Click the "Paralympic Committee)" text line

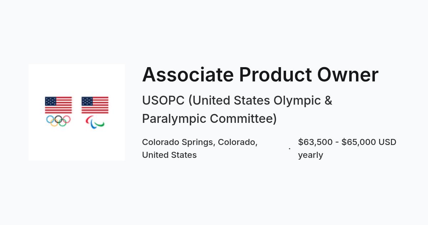coord(209,119)
